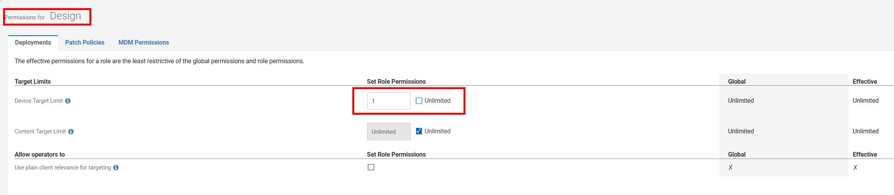Select the Deployments tab
This screenshot has height=195, width=894.
33,43
